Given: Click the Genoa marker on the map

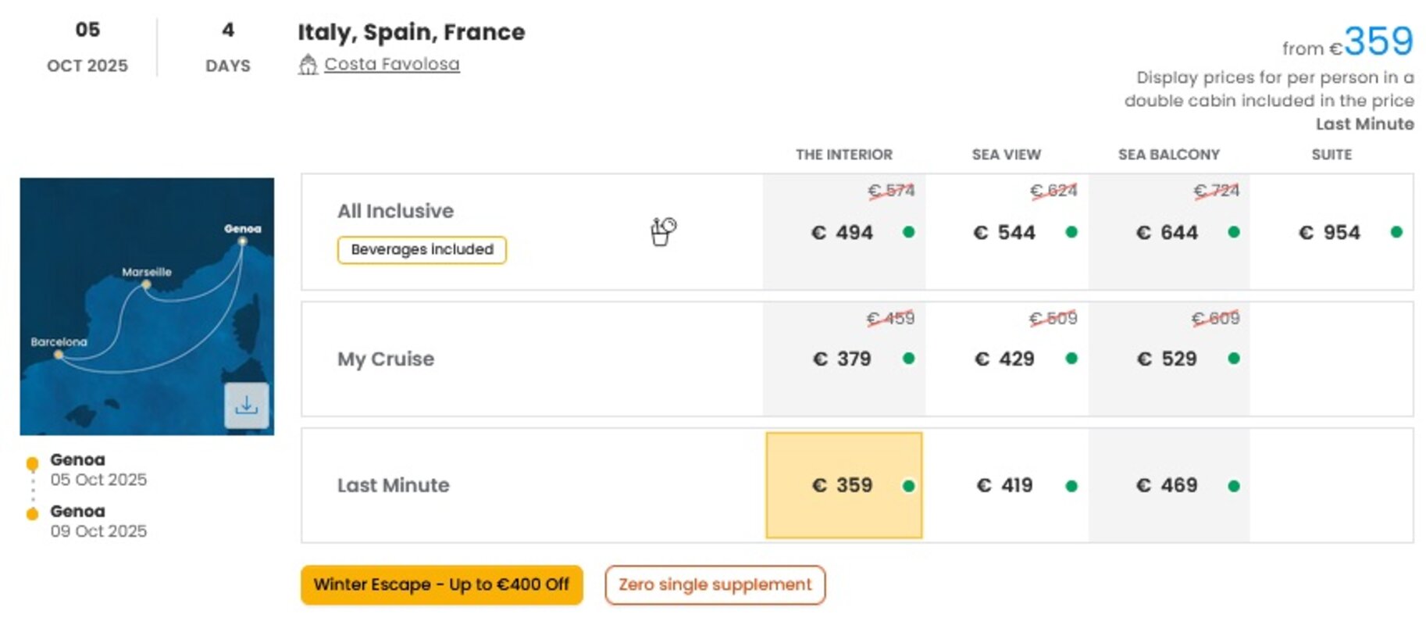Looking at the screenshot, I should (243, 241).
